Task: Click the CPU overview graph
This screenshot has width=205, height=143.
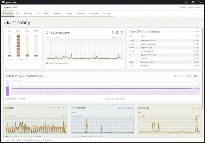Action: (84, 50)
